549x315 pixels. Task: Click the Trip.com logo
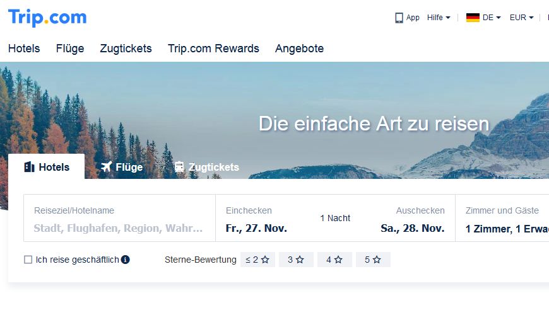(47, 18)
